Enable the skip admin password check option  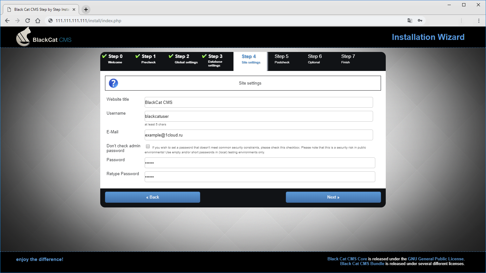(x=148, y=146)
